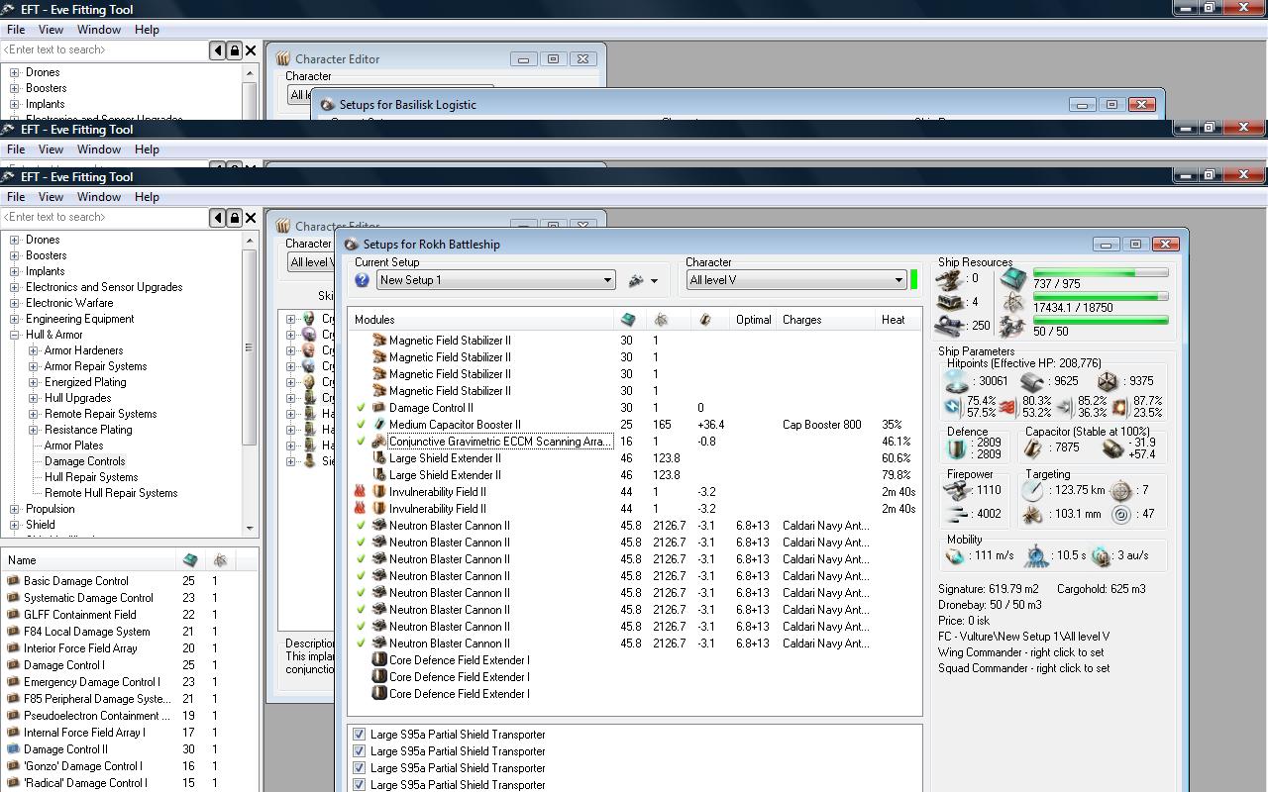
Task: Open File menu in EFT window showing Basilisk Logistic
Action: (x=16, y=30)
